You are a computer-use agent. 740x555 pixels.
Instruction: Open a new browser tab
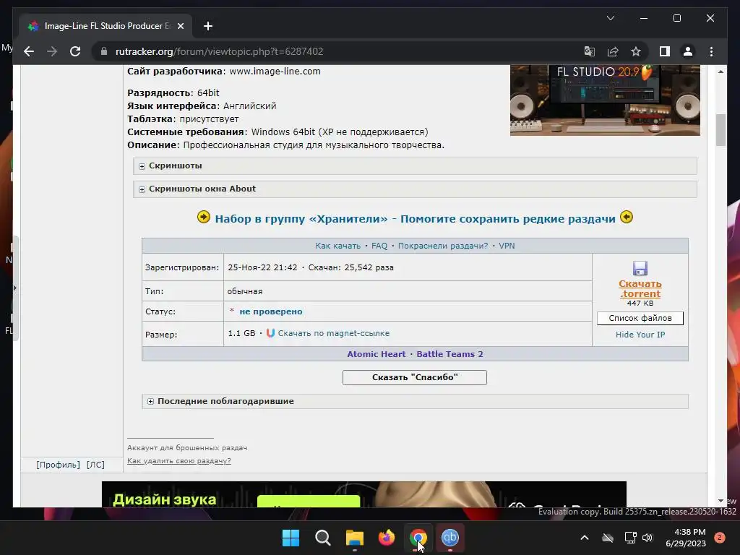coord(207,26)
